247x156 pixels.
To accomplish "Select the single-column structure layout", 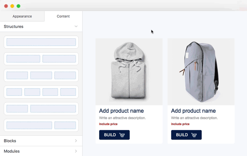I will click(x=41, y=42).
